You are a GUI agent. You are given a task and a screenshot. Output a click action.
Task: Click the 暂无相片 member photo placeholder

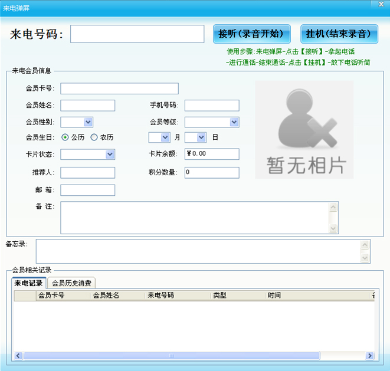304,130
